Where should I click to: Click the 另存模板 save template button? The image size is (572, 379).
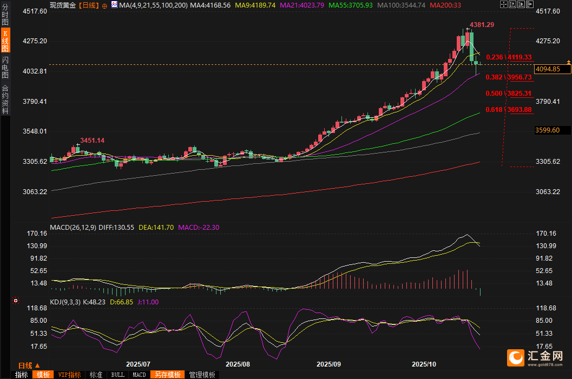click(167, 375)
